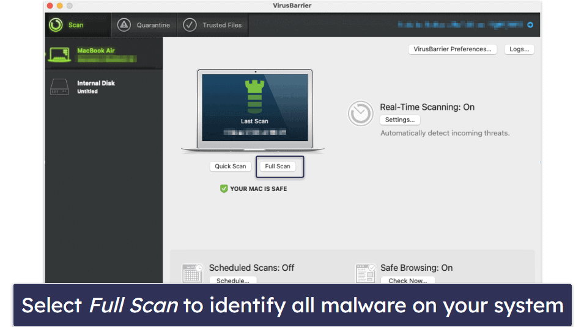Click the green shield checkmark icon
This screenshot has width=584, height=327.
(223, 189)
